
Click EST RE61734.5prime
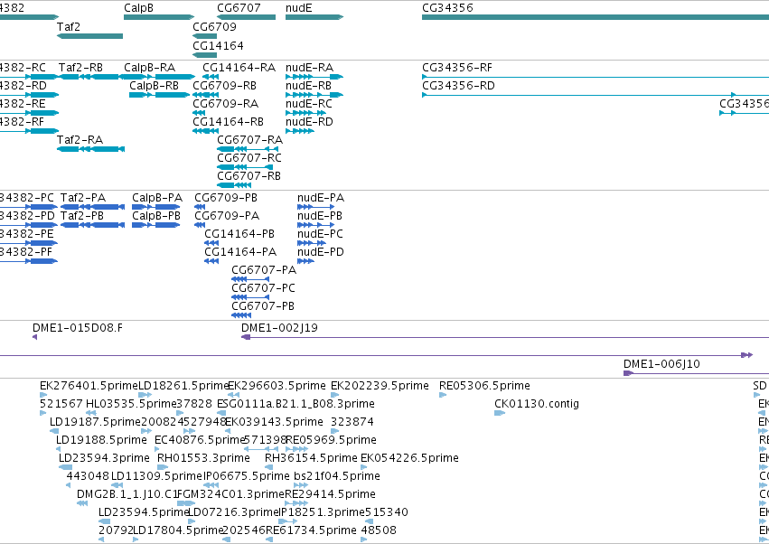click(x=269, y=539)
